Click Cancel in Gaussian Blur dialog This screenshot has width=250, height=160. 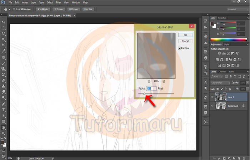[185, 41]
